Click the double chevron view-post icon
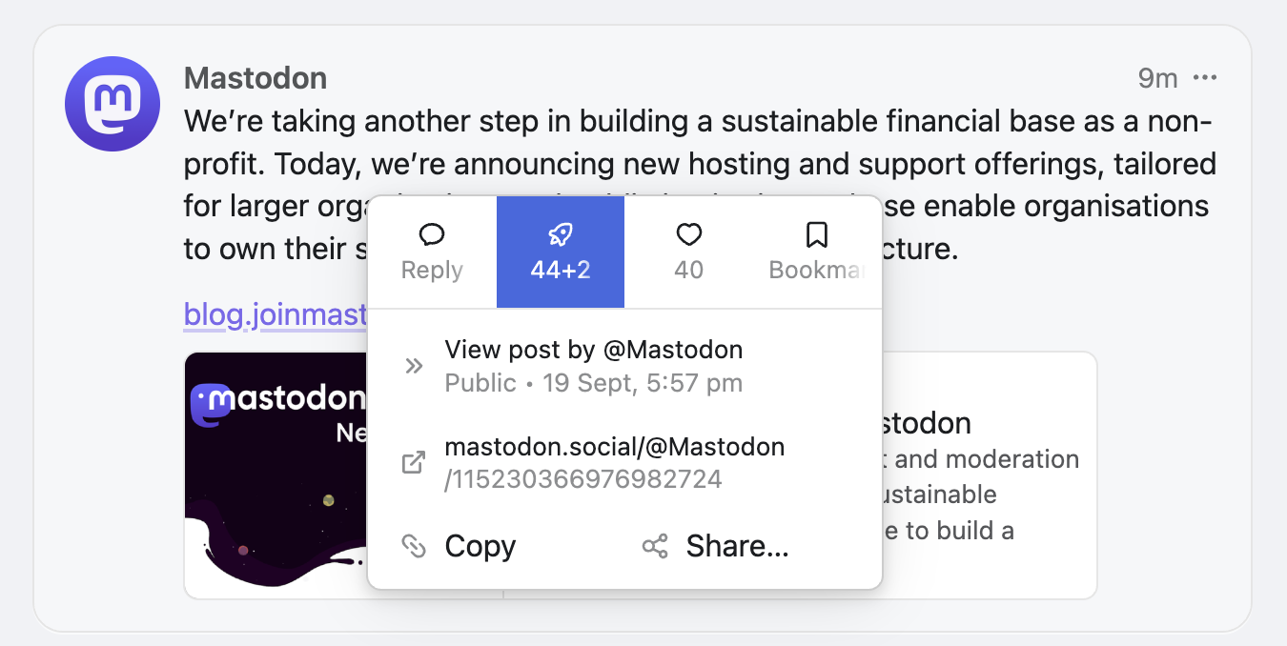Viewport: 1287px width, 646px height. point(414,366)
